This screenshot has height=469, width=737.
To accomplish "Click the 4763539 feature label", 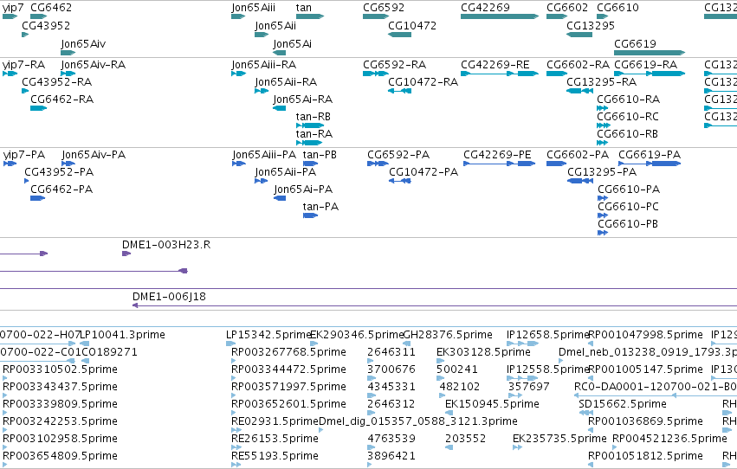I will pyautogui.click(x=391, y=439).
